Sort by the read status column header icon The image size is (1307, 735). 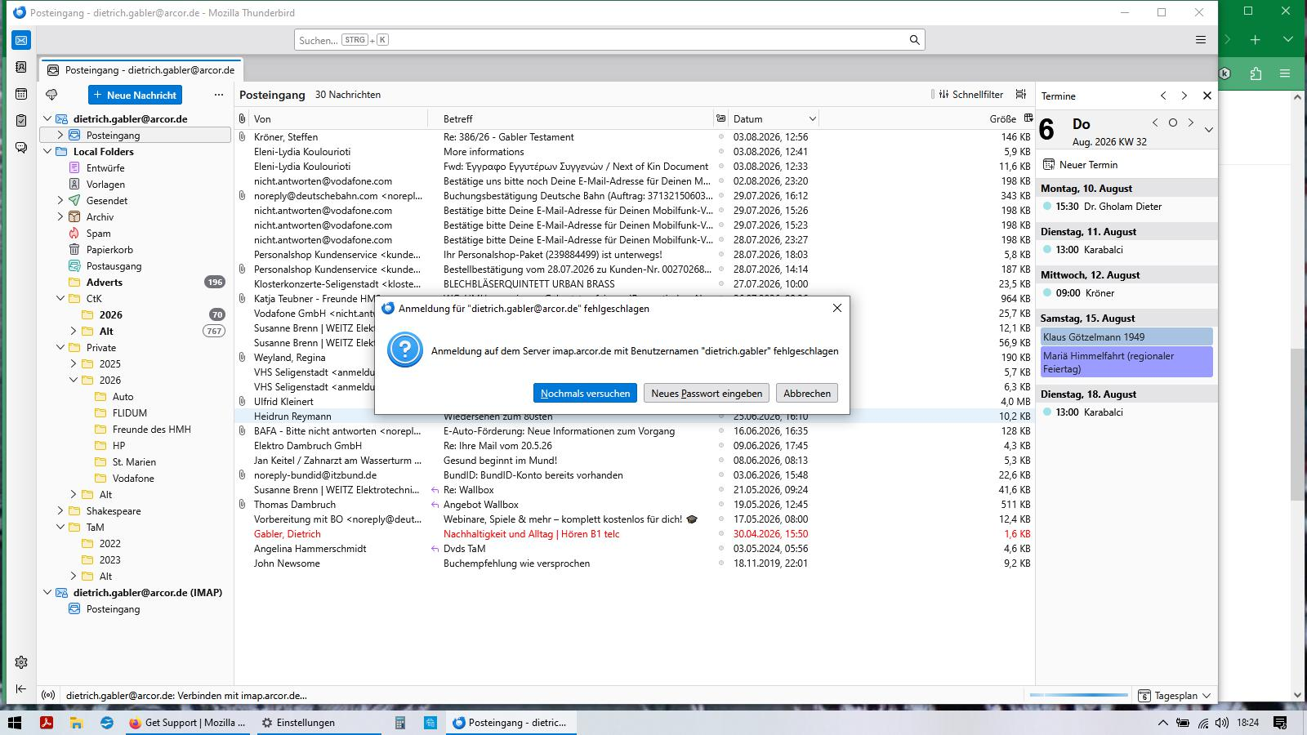click(720, 118)
